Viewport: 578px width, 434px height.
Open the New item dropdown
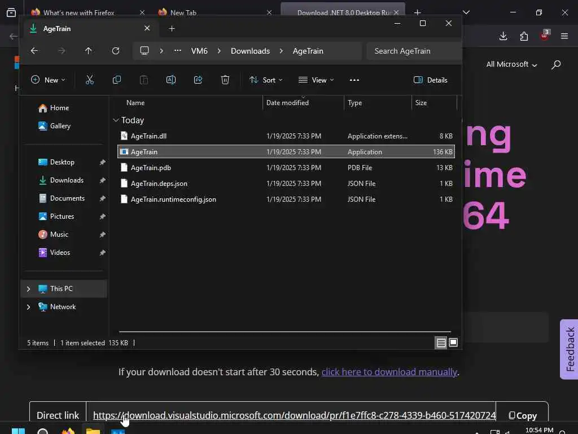[x=48, y=80]
